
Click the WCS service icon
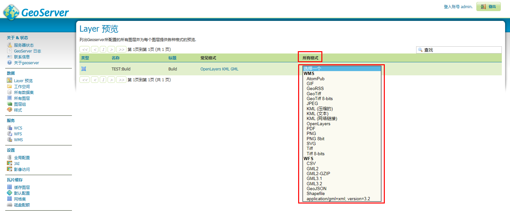point(9,128)
